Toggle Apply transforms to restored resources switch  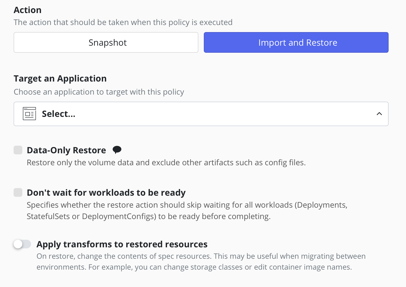point(22,244)
